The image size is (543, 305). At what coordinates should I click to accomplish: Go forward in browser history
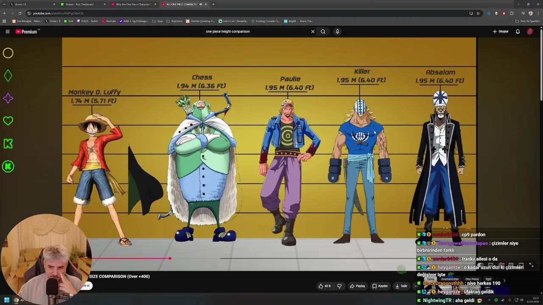click(12, 13)
